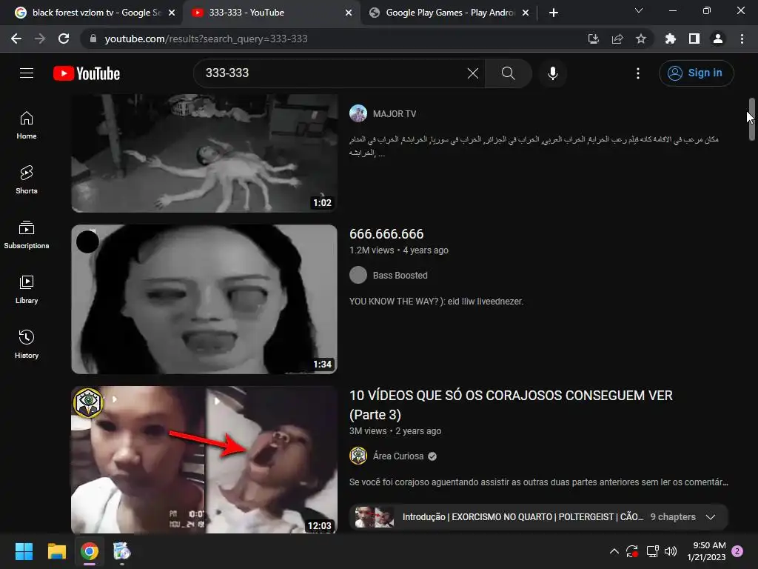Open notification center badge
Image resolution: width=758 pixels, height=569 pixels.
click(x=738, y=551)
